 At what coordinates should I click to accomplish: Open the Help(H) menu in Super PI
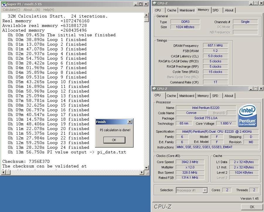tap(49, 10)
